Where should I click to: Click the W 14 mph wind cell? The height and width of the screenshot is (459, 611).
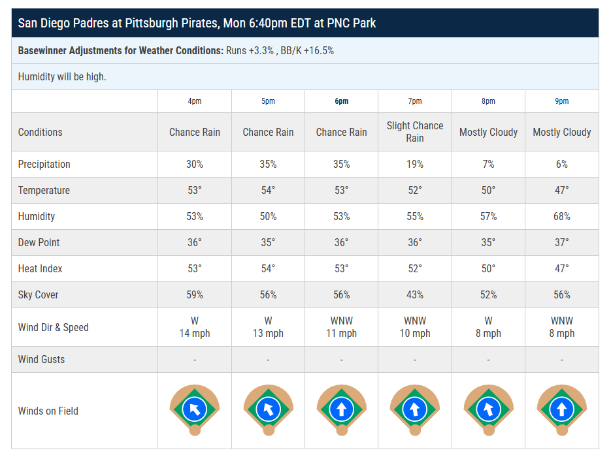tap(195, 327)
